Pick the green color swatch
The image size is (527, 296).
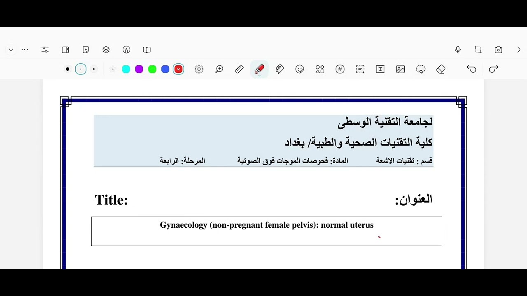pyautogui.click(x=152, y=69)
